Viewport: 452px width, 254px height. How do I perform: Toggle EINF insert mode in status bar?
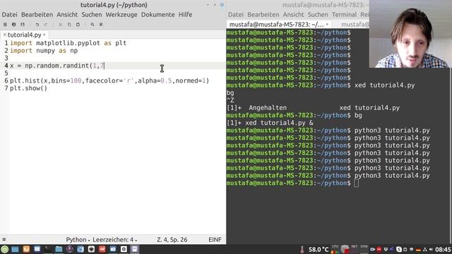coord(215,240)
